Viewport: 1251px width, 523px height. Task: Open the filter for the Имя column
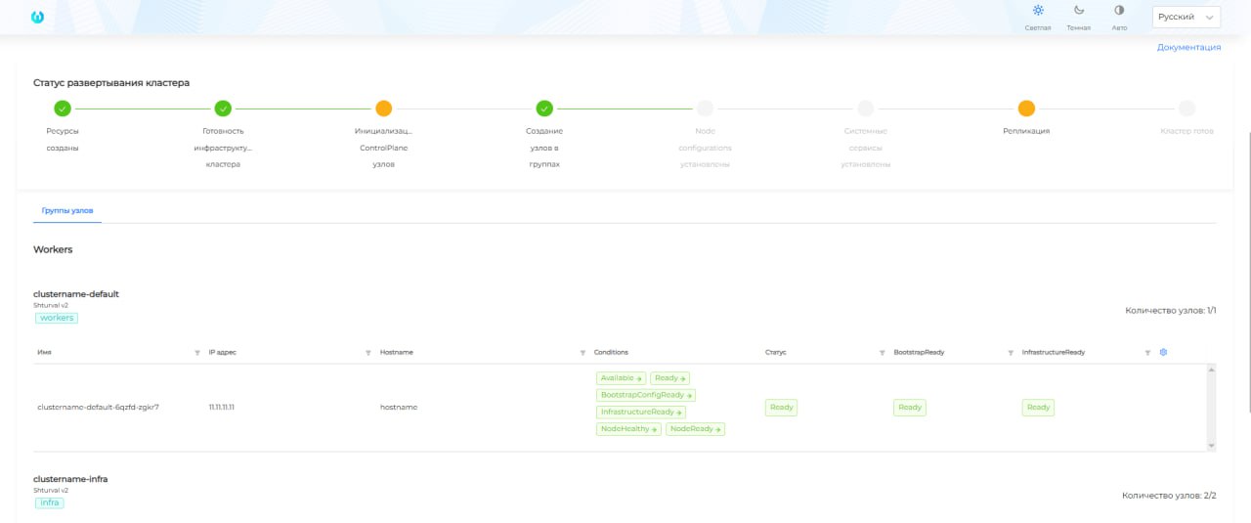pyautogui.click(x=197, y=352)
